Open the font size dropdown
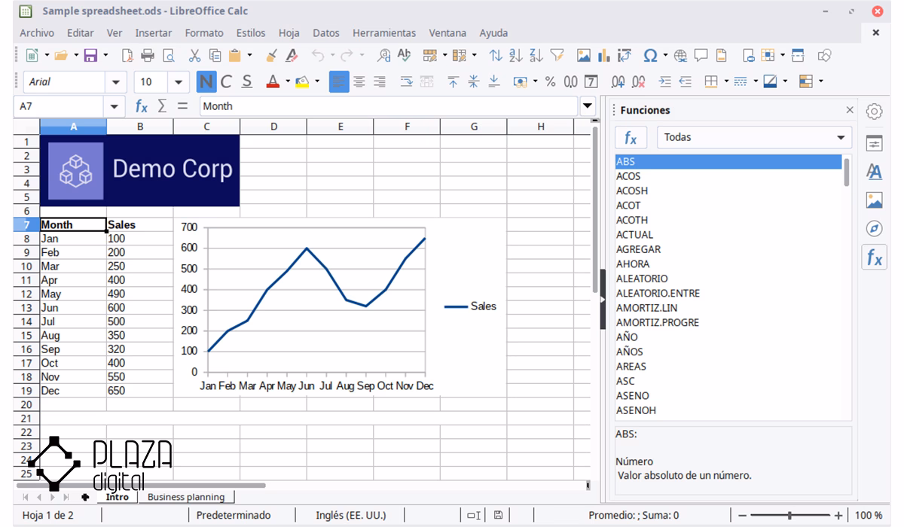This screenshot has height=527, width=904. point(179,82)
